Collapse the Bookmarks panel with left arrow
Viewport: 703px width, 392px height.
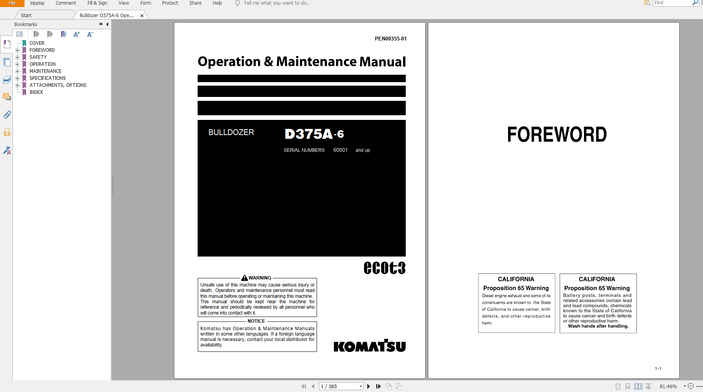[107, 24]
